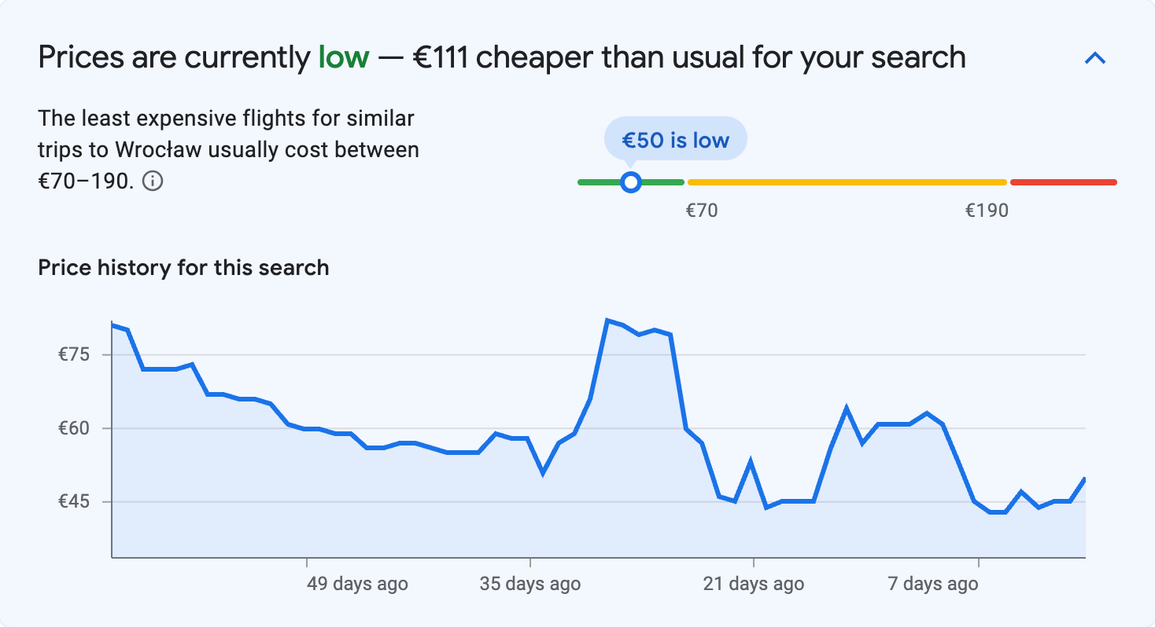Image resolution: width=1155 pixels, height=627 pixels.
Task: Click the red high-price segment
Action: tap(1062, 181)
